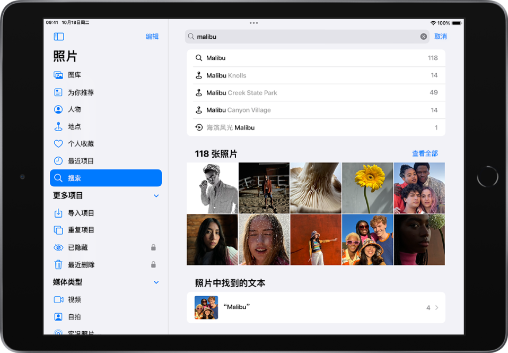Open the 人物 (People) album
The height and width of the screenshot is (353, 508).
point(74,109)
